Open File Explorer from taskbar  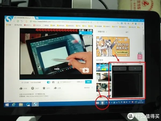coord(21,105)
